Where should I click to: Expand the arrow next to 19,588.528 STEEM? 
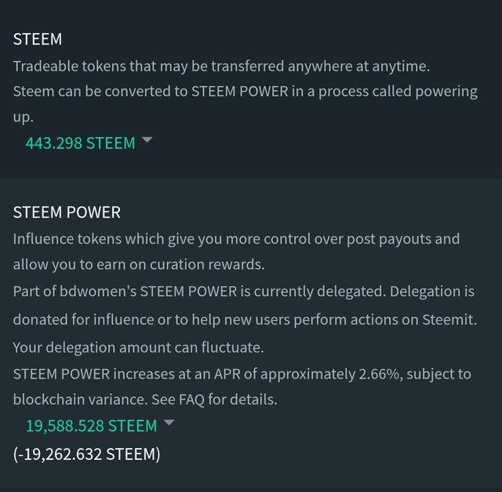click(169, 422)
